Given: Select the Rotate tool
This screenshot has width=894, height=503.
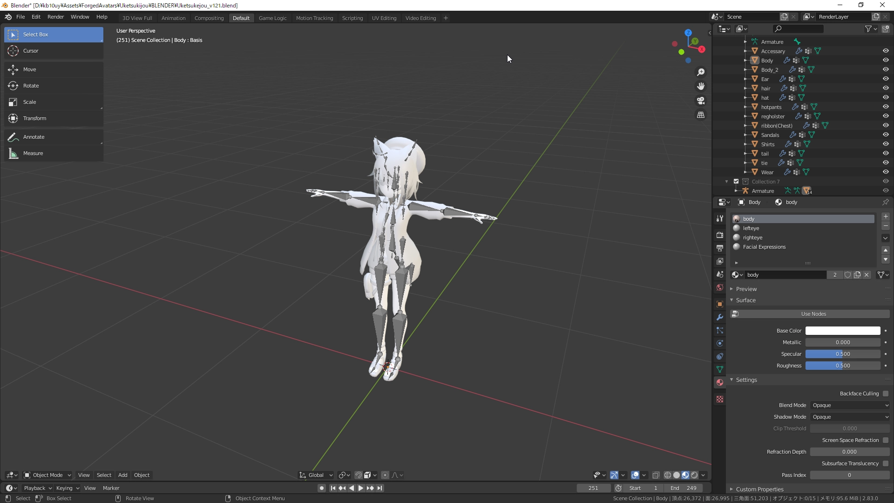Looking at the screenshot, I should (31, 86).
